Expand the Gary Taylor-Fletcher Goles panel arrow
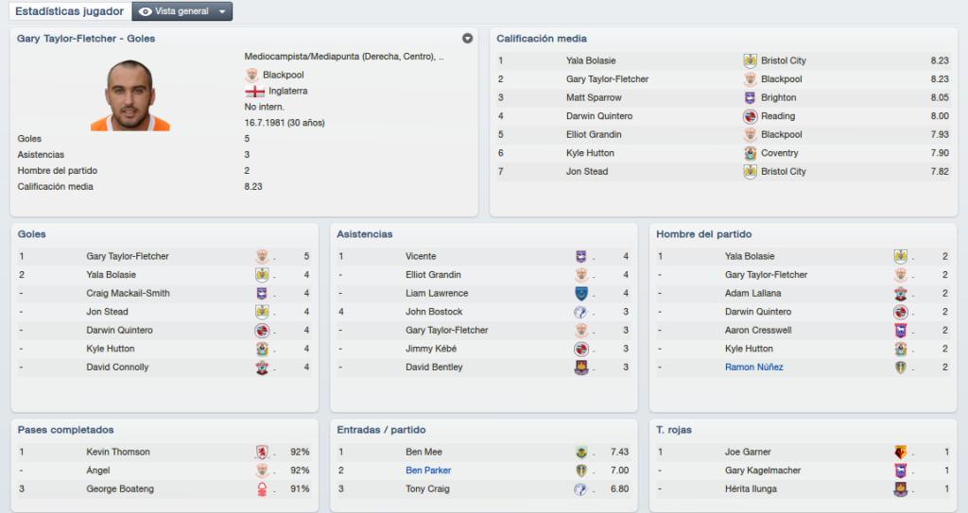The height and width of the screenshot is (513, 968). click(467, 39)
